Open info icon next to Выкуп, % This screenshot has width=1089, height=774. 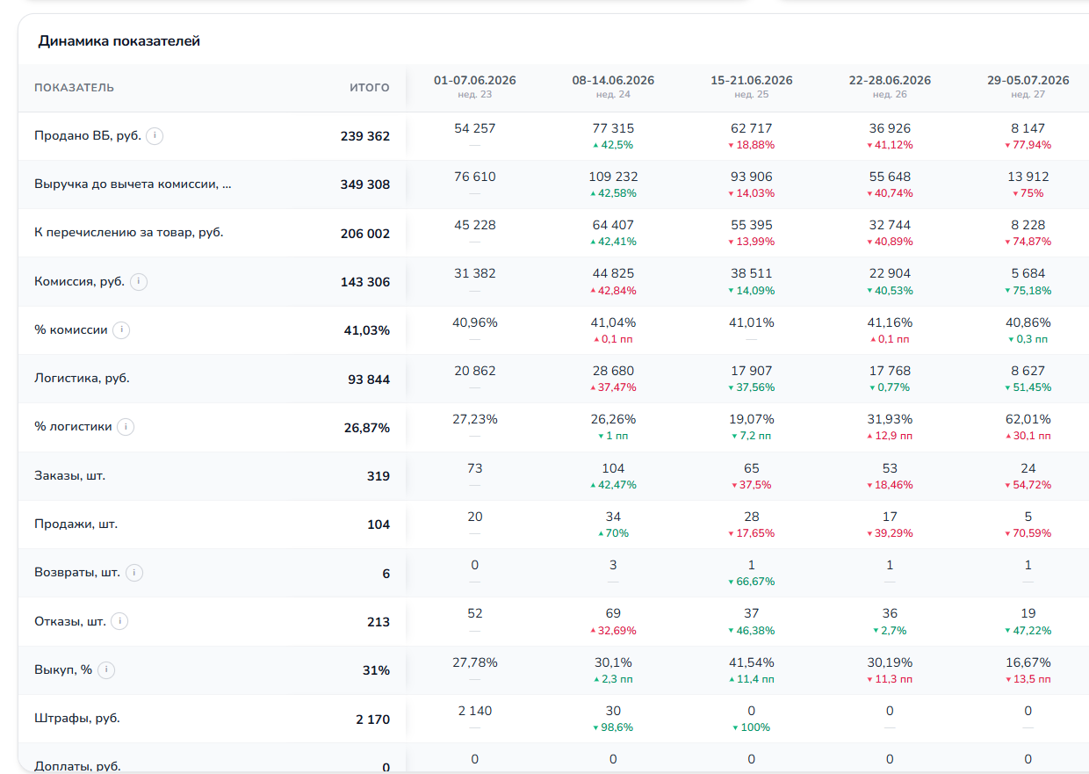(x=106, y=670)
